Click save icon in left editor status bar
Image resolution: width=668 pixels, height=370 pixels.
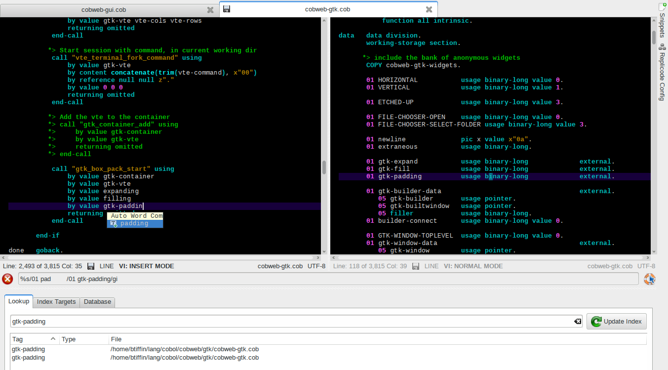91,266
